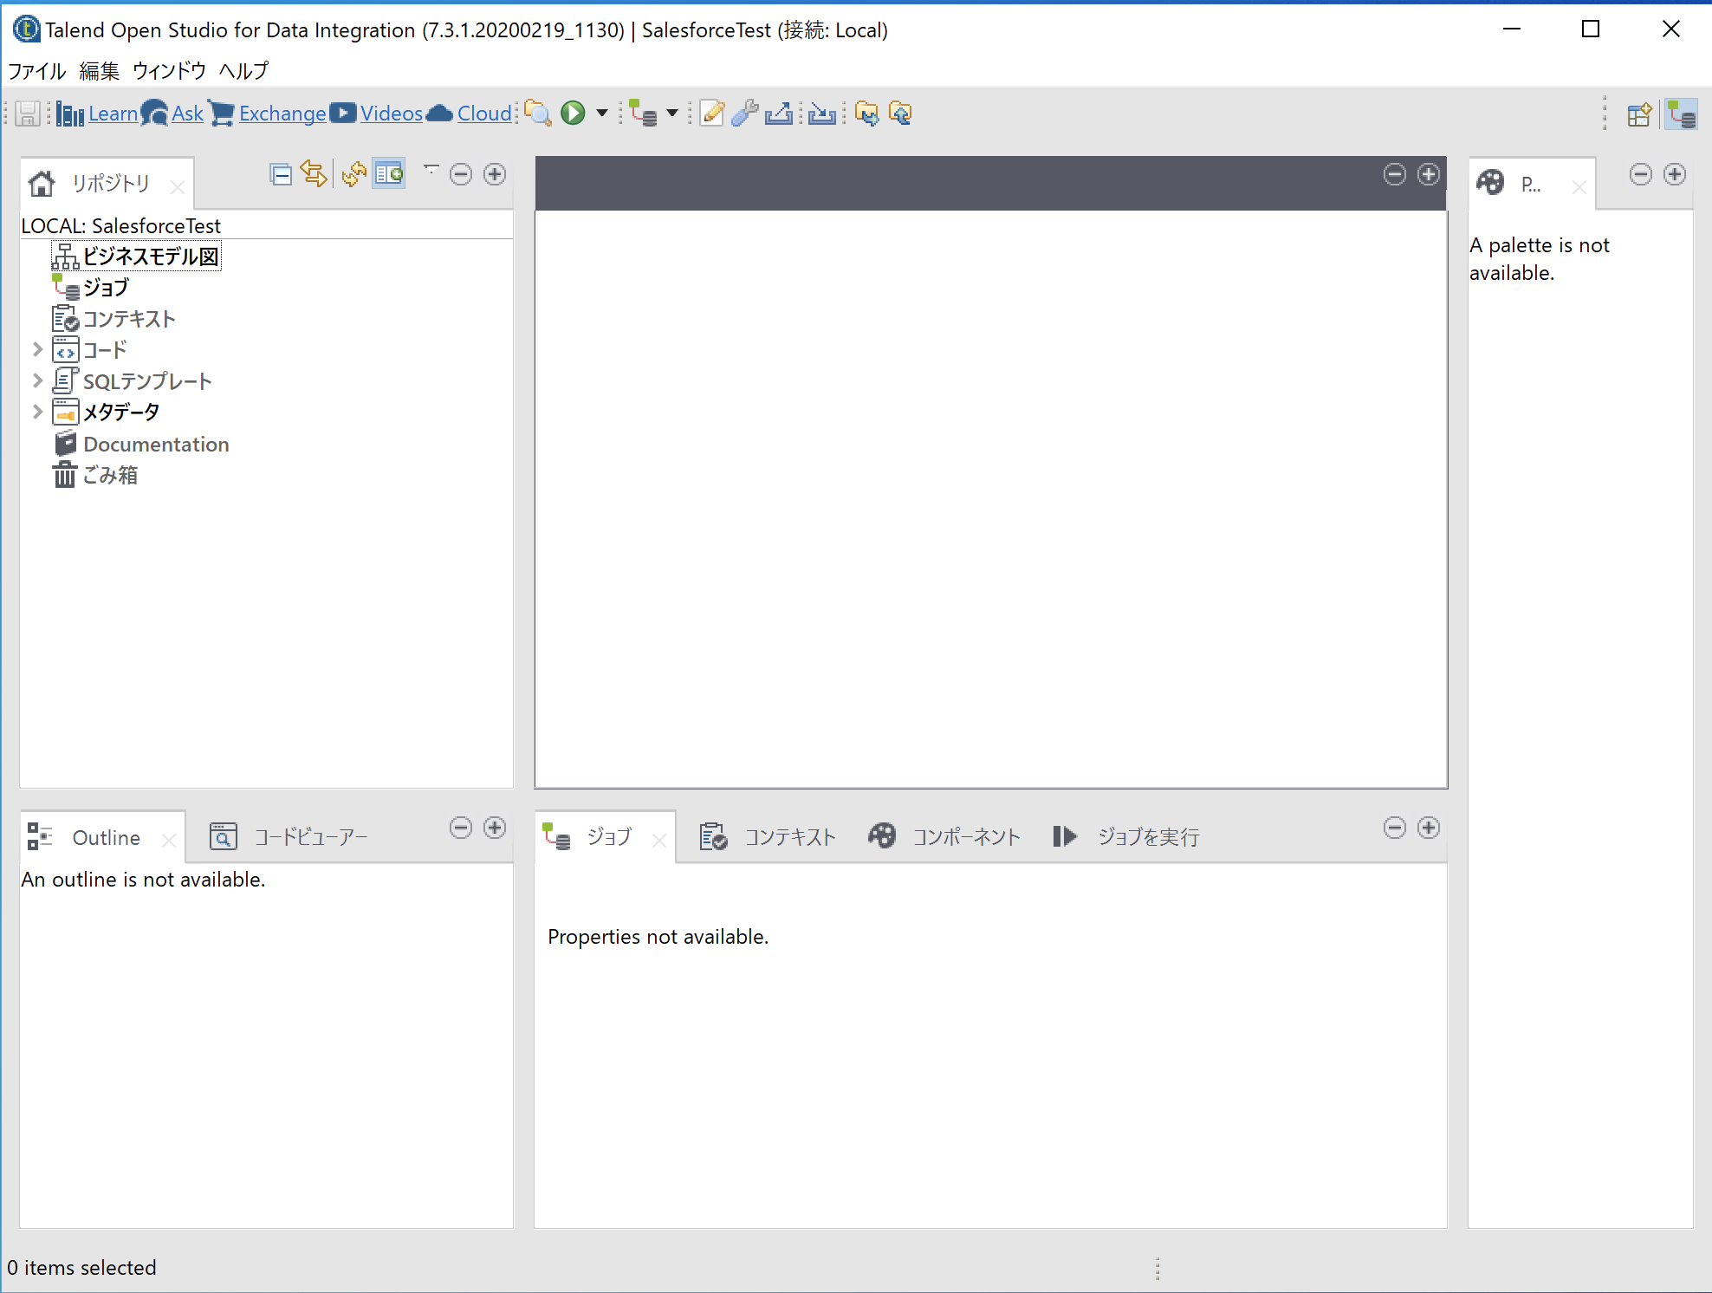1712x1293 pixels.
Task: Open project settings with the wrench icon
Action: [x=743, y=113]
